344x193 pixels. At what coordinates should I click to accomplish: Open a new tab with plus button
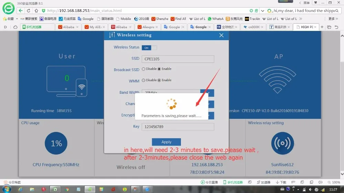(x=322, y=27)
